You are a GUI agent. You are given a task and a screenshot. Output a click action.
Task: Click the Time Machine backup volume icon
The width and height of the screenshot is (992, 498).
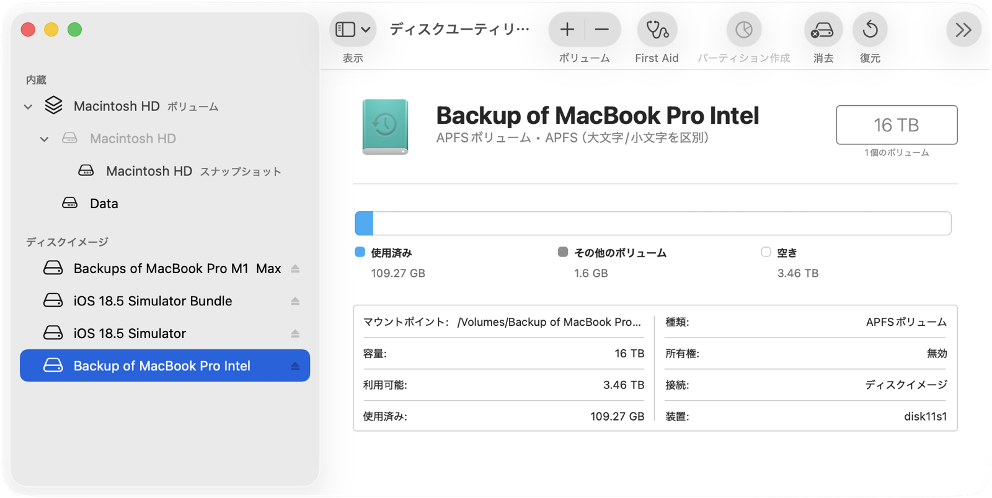click(x=385, y=126)
